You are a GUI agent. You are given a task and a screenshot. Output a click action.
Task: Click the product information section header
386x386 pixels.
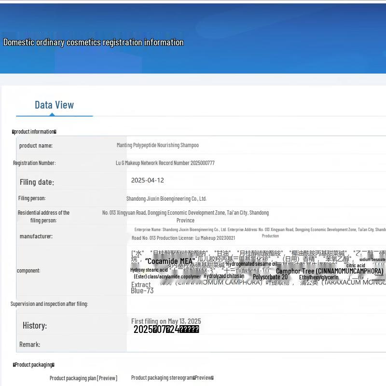pyautogui.click(x=34, y=132)
